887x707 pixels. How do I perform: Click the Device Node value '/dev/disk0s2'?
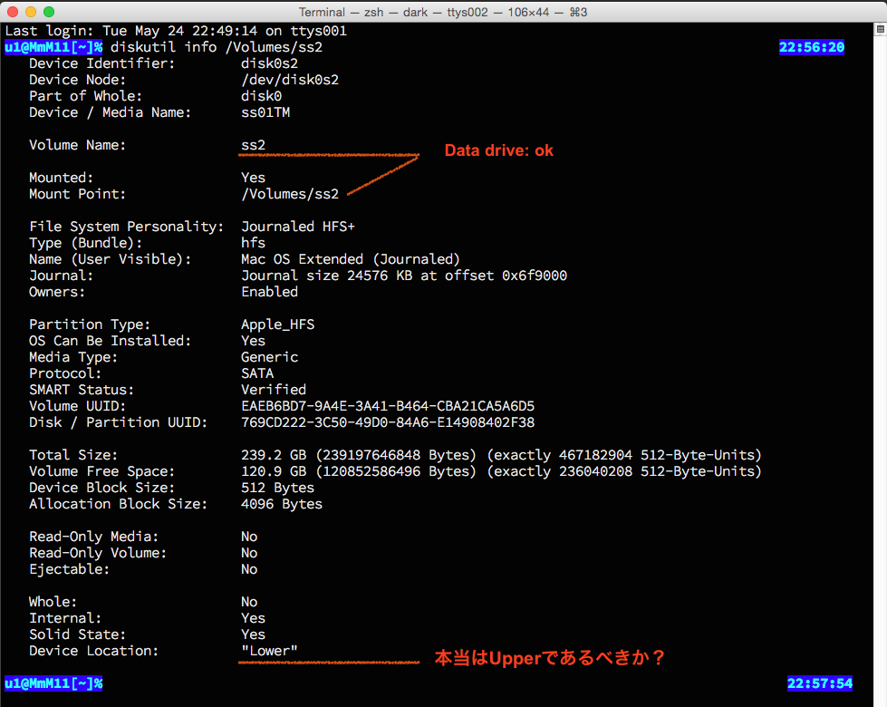tap(290, 80)
